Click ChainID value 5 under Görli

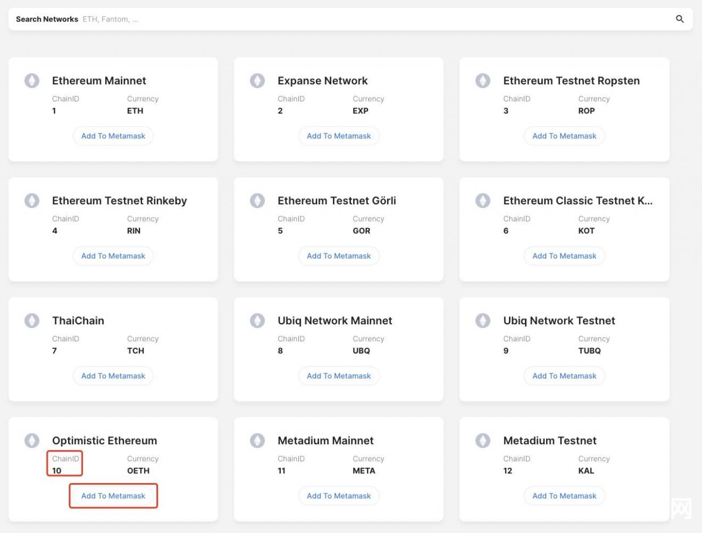point(280,231)
